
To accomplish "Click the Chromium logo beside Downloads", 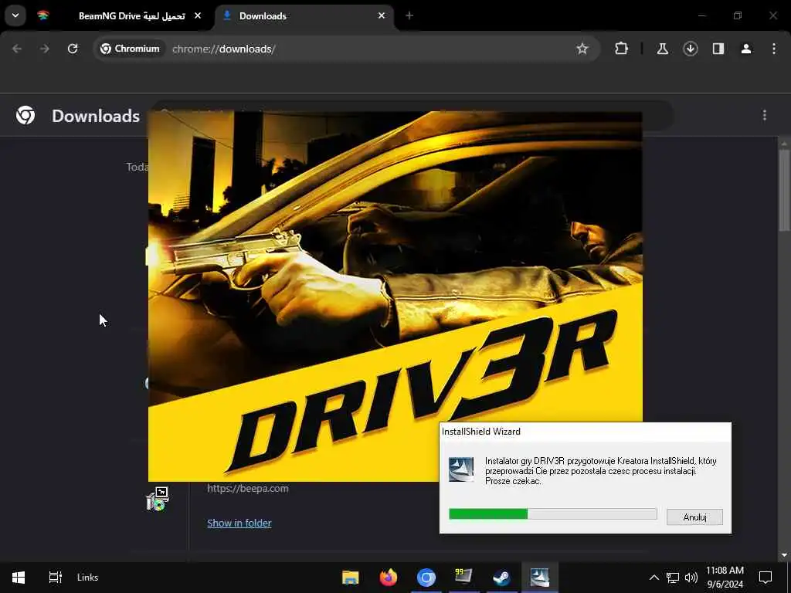I will 25,116.
